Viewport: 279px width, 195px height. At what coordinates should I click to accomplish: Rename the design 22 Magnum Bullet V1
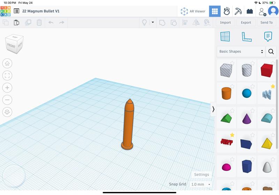[41, 11]
